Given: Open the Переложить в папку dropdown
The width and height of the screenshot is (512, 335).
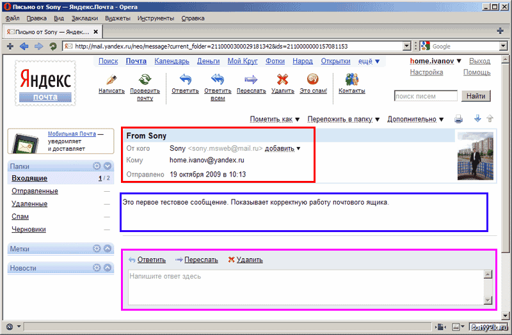Looking at the screenshot, I should [x=344, y=119].
